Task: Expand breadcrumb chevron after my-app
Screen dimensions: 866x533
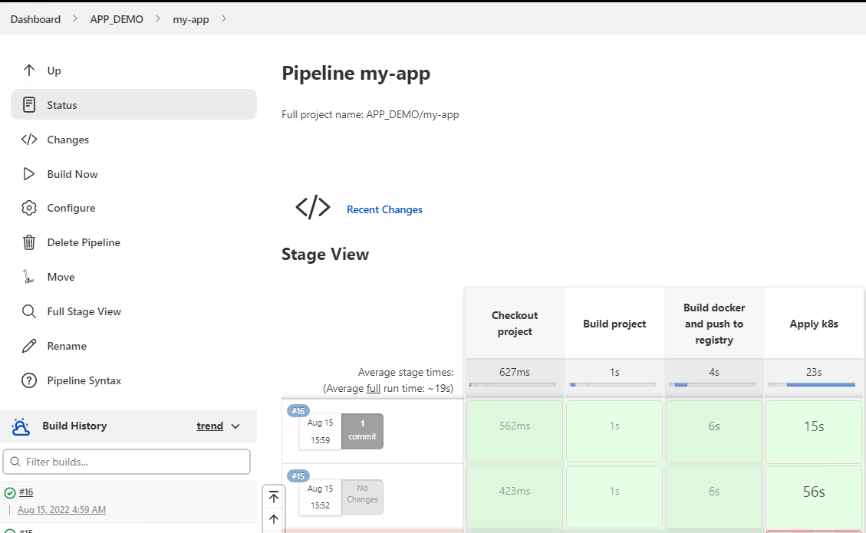Action: click(224, 19)
